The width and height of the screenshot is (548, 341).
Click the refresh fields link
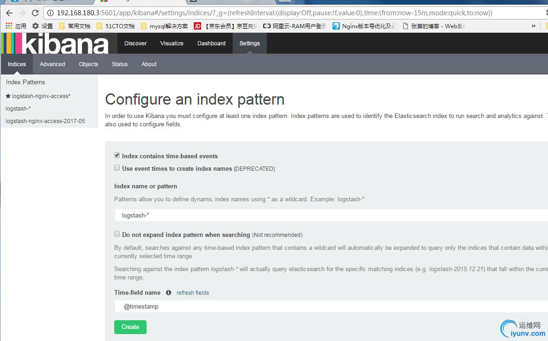click(x=192, y=293)
